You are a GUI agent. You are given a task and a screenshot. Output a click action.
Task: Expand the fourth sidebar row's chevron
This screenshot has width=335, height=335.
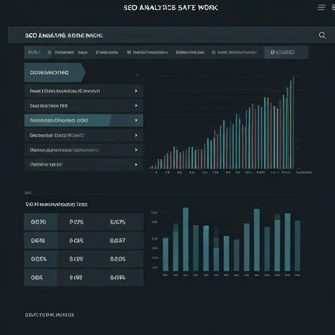(x=136, y=135)
